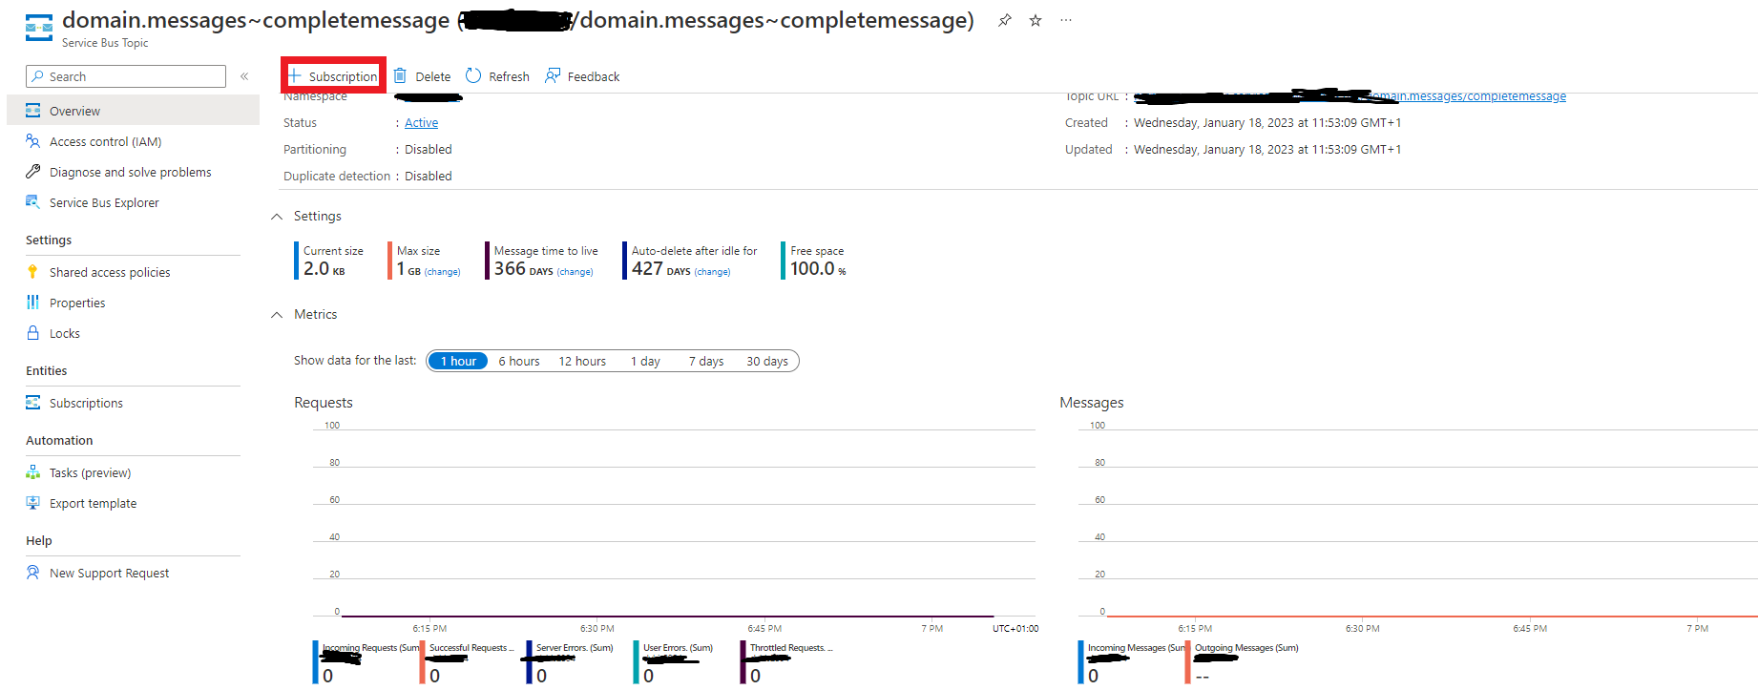The image size is (1758, 690).
Task: Open the more options ellipsis menu
Action: pos(1066,20)
